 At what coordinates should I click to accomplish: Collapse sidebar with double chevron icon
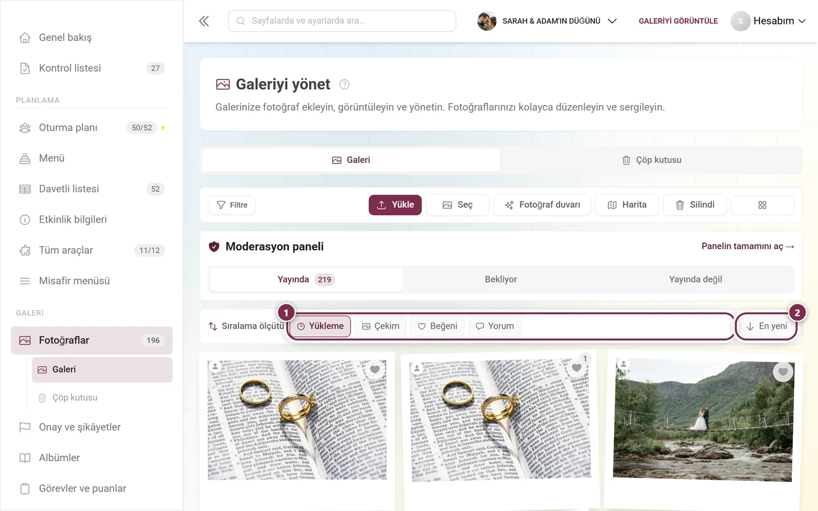coord(204,21)
